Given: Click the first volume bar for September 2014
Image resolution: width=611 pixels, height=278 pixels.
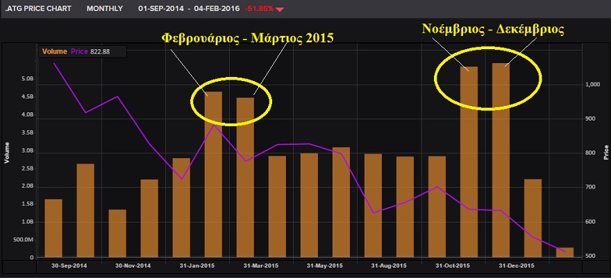Looking at the screenshot, I should click(53, 227).
